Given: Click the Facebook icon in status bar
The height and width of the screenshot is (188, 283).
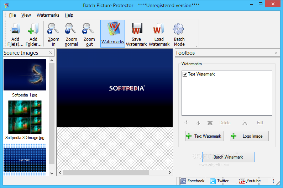Looking at the screenshot, I should point(183,181).
